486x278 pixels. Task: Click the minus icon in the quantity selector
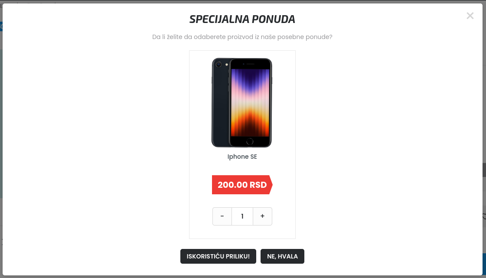222,216
